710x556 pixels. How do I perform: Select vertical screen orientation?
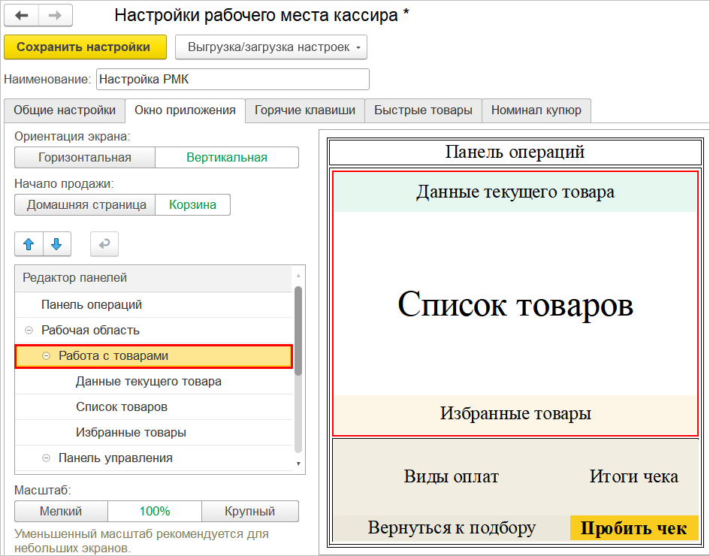[227, 157]
